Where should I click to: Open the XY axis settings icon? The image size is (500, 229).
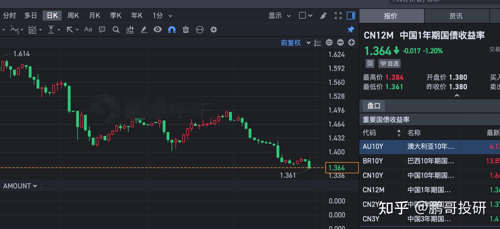pyautogui.click(x=318, y=43)
